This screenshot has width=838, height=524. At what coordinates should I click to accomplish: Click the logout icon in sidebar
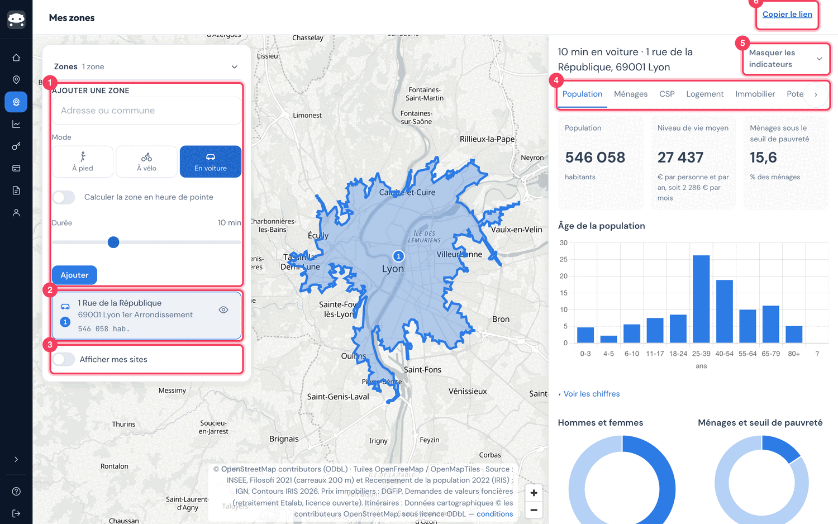(x=16, y=513)
